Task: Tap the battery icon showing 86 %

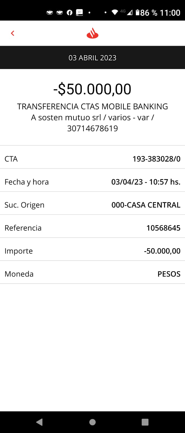Action: pos(138,12)
